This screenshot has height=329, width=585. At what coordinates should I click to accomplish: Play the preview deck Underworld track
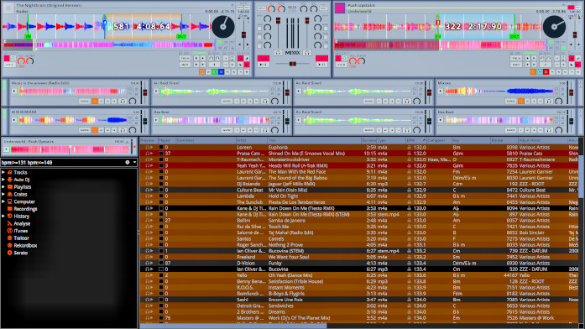click(7, 149)
